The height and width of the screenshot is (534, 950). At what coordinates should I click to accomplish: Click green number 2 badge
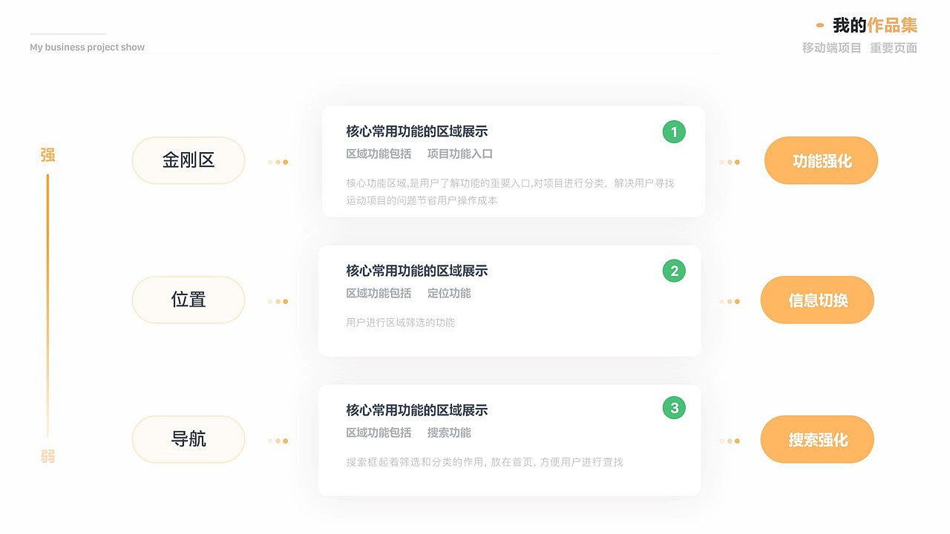tap(674, 271)
